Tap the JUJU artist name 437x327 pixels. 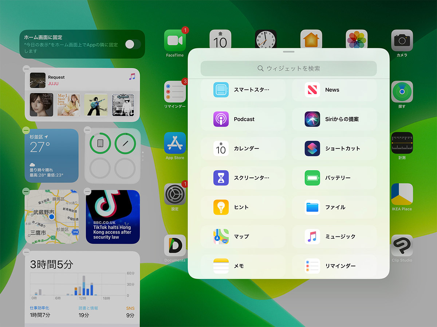click(53, 84)
